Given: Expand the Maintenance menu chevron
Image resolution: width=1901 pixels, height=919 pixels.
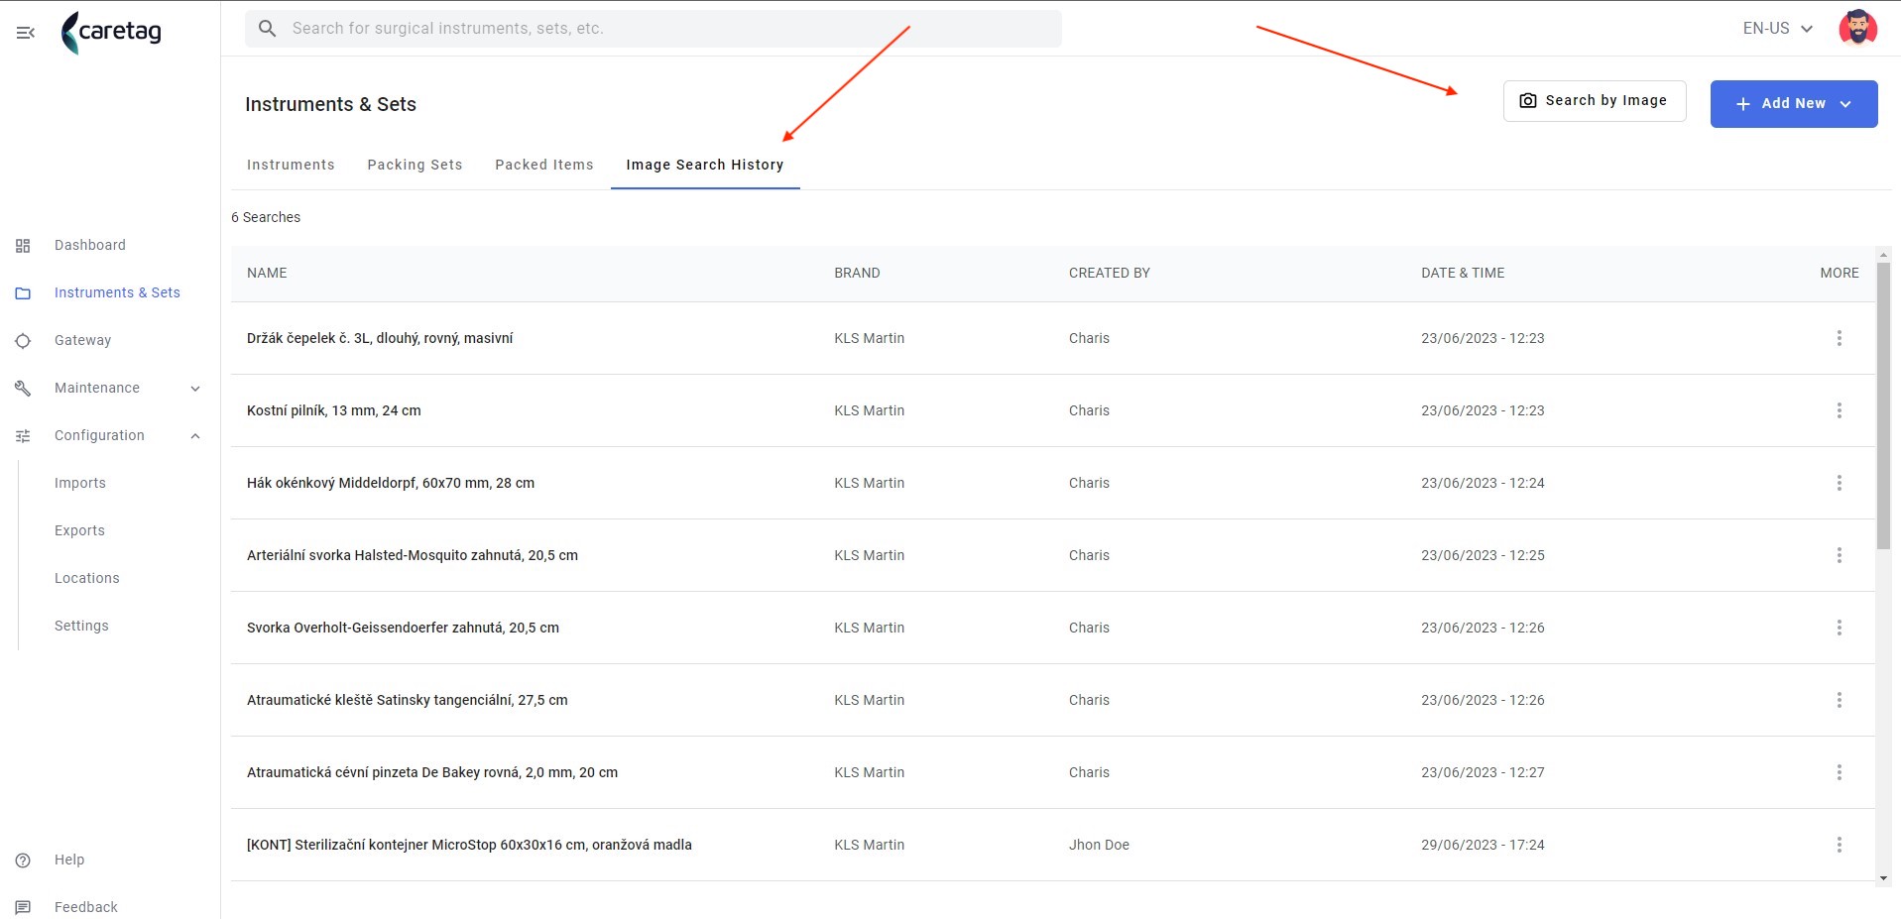Looking at the screenshot, I should click(x=195, y=389).
